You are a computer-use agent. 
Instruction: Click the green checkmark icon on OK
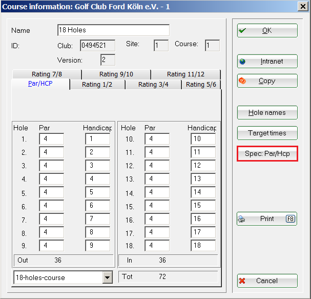click(x=242, y=31)
